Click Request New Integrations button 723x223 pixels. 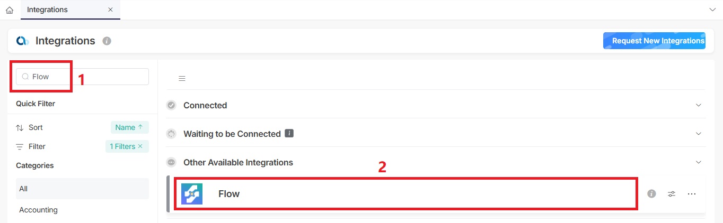coord(654,41)
